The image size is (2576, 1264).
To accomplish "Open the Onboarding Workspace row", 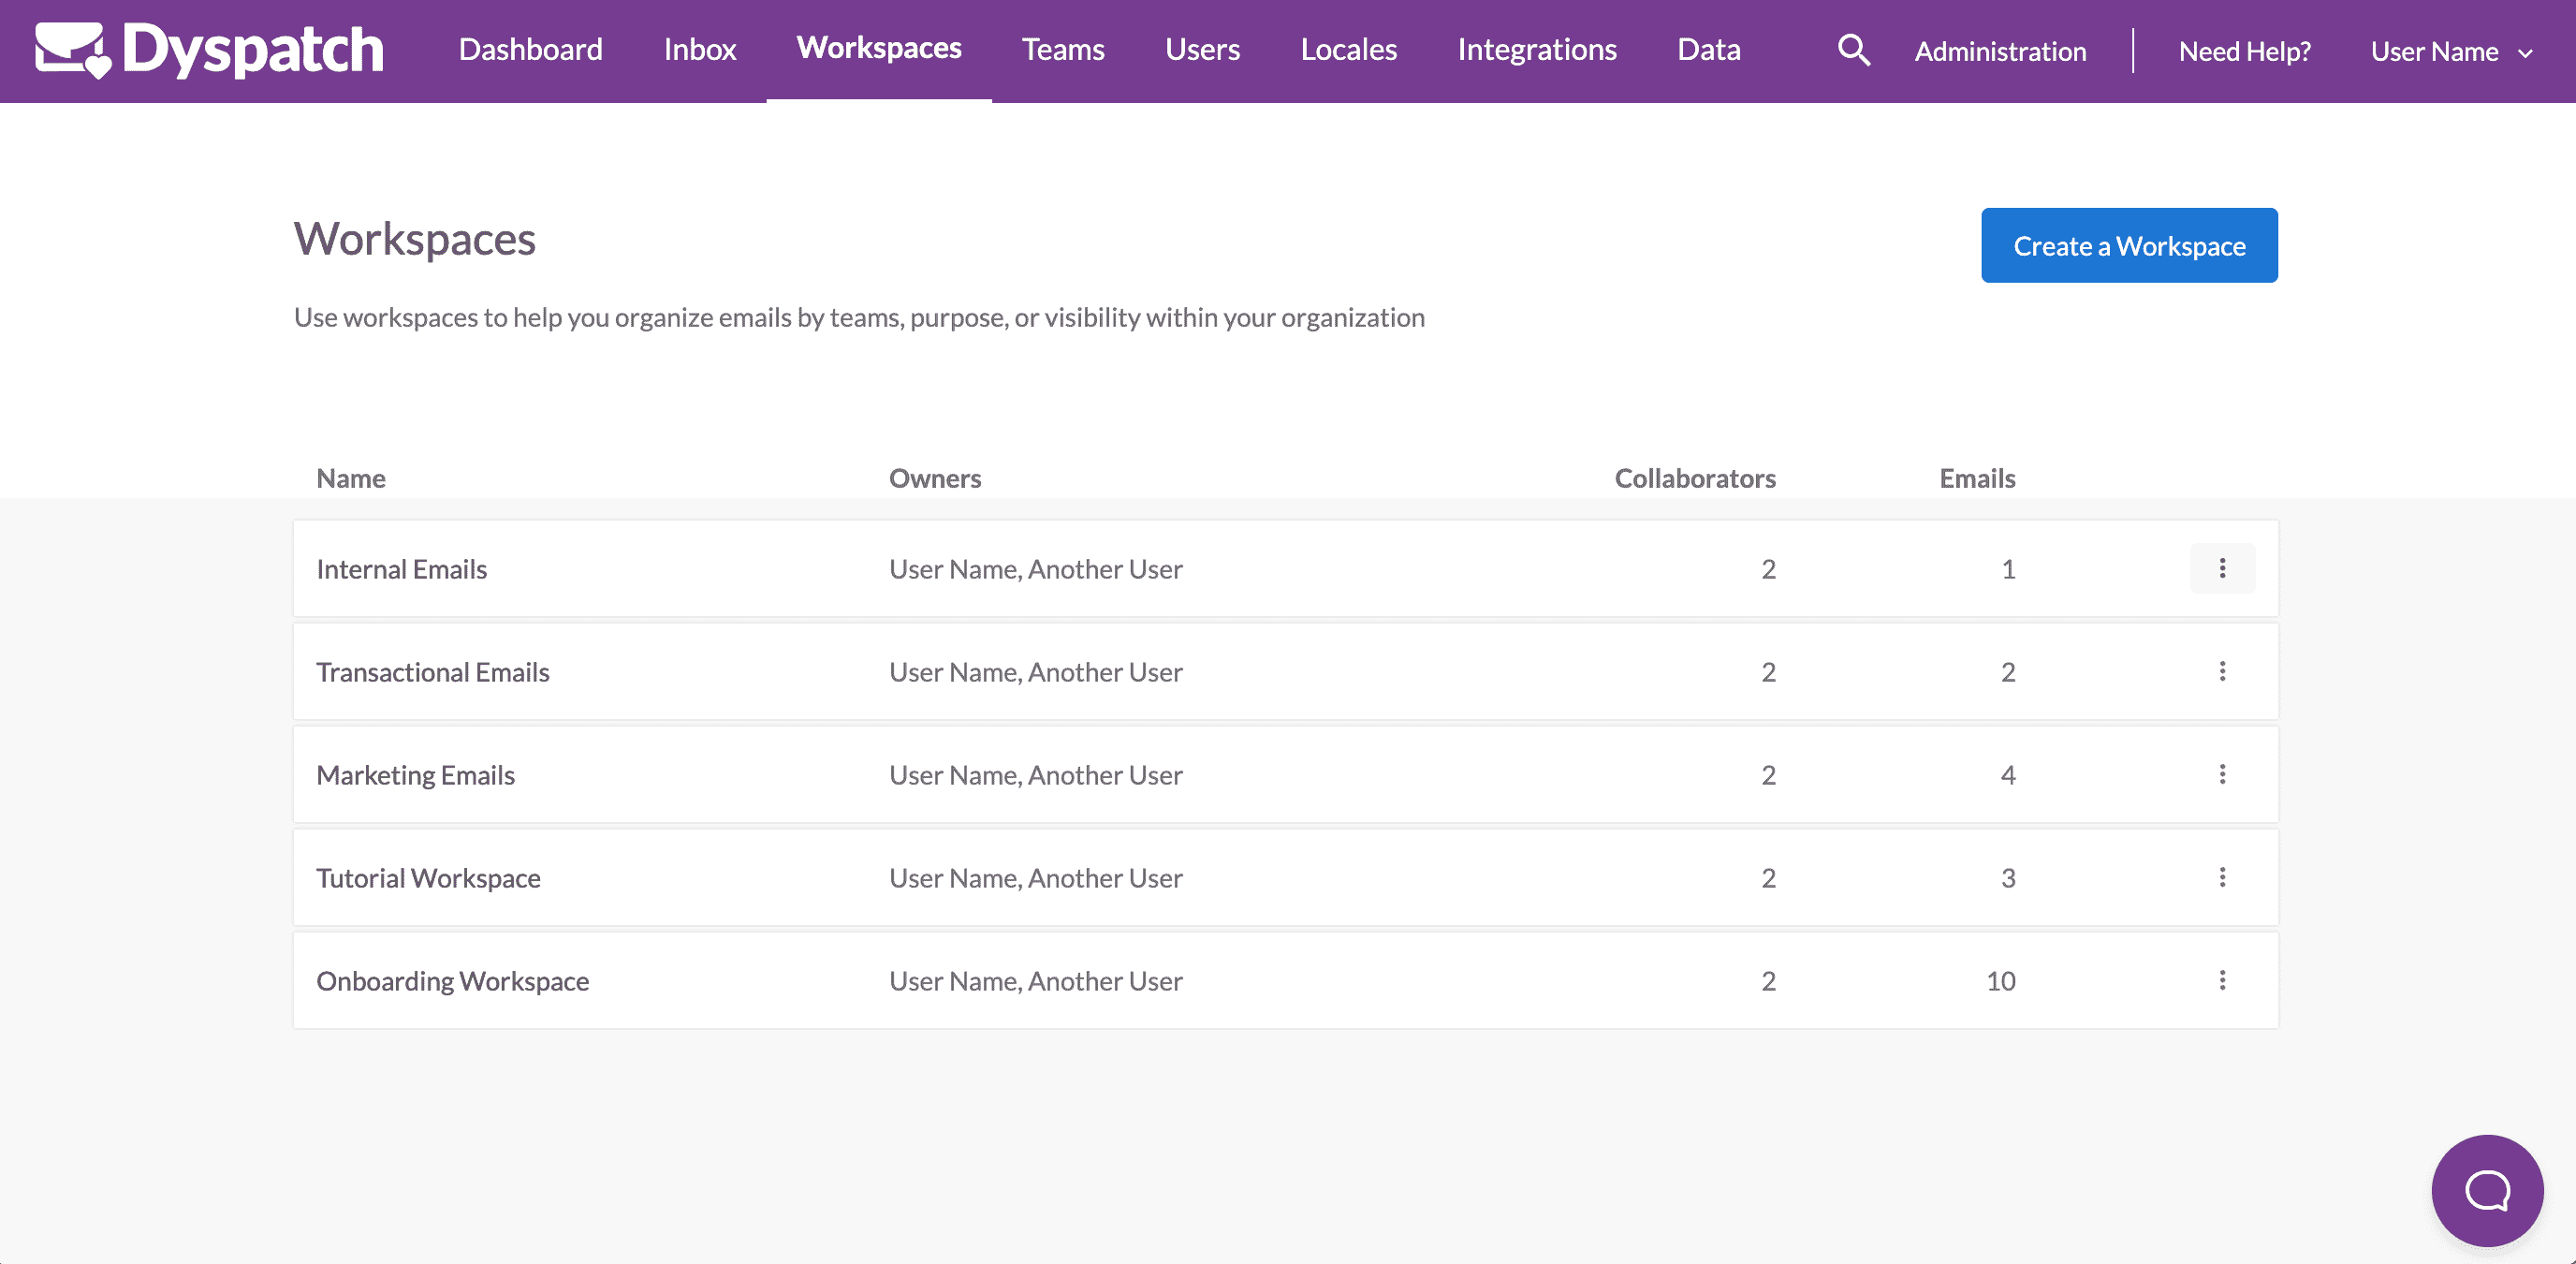I will (1285, 980).
